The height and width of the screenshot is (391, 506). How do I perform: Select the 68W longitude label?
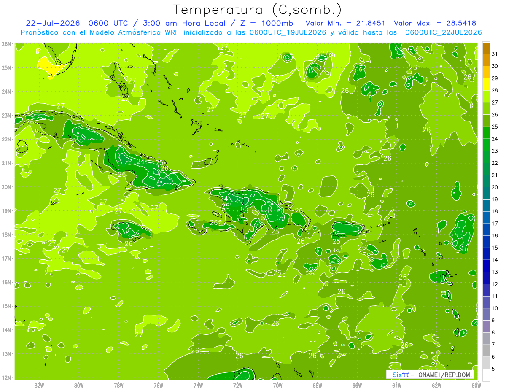point(318,385)
